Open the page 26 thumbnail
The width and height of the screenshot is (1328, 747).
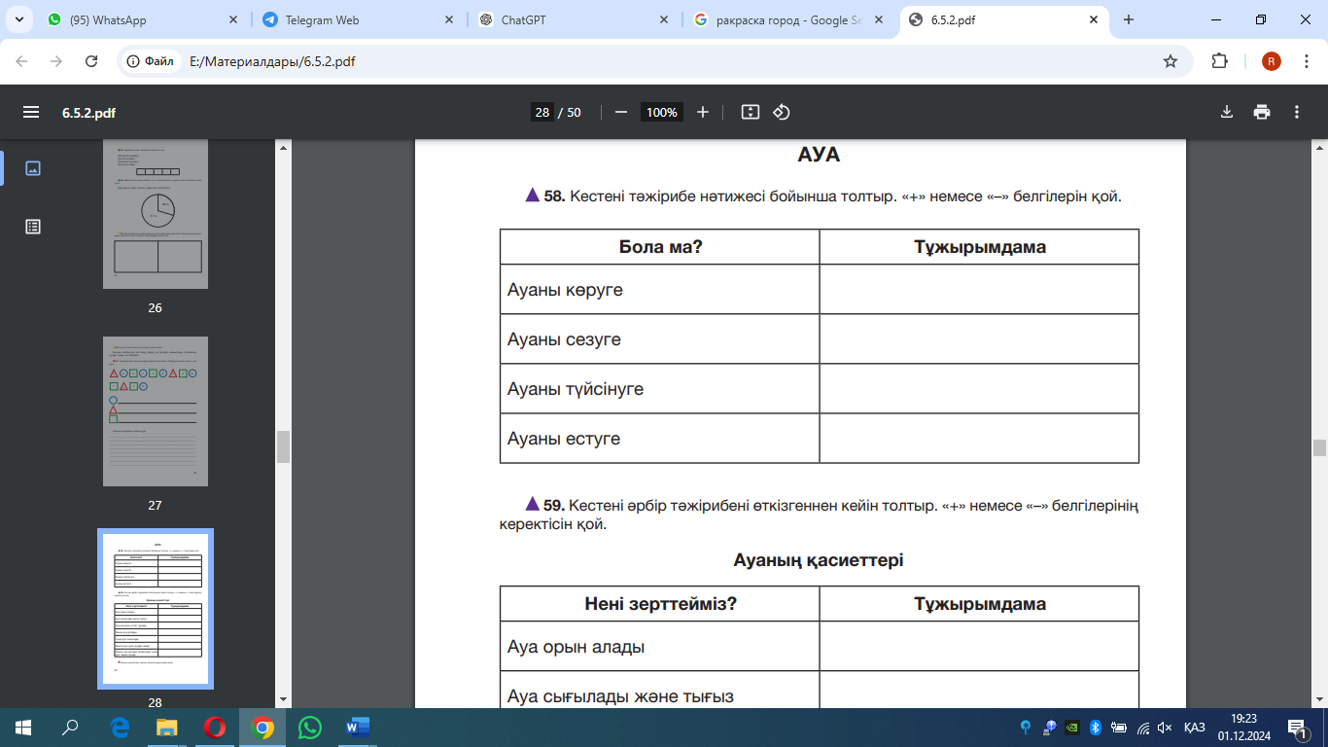pos(156,214)
